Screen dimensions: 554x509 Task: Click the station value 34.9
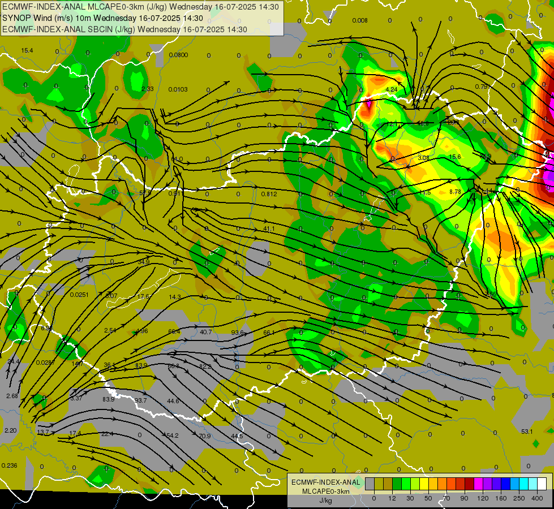pos(143,262)
